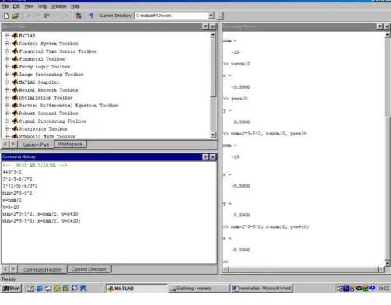391x305 pixels.
Task: Expand the Control System Toolbox node
Action: [x=7, y=44]
